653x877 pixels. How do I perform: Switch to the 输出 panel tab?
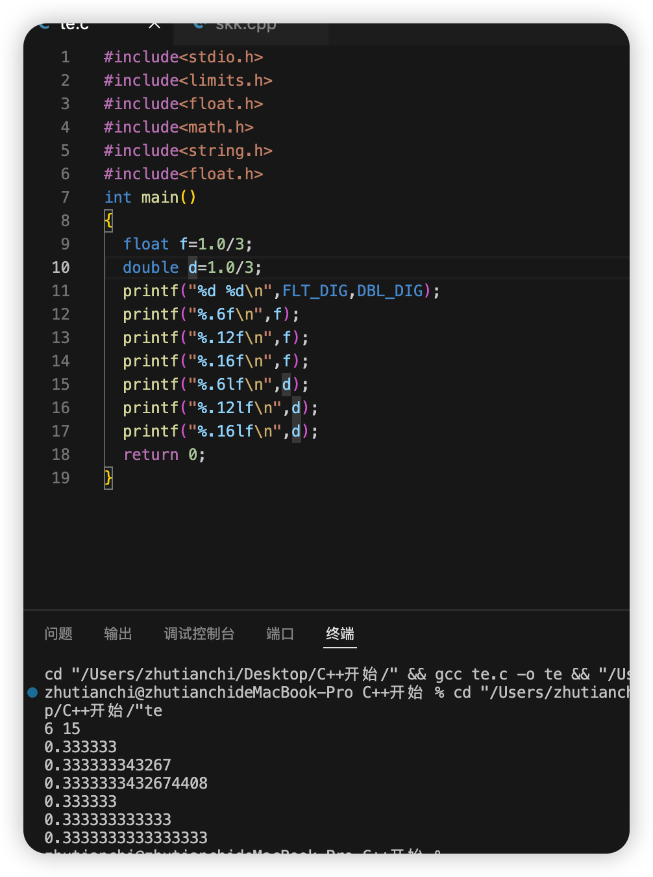(x=118, y=633)
